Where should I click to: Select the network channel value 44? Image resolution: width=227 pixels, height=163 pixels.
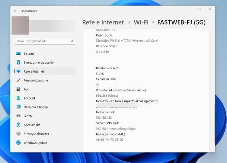coord(98,84)
